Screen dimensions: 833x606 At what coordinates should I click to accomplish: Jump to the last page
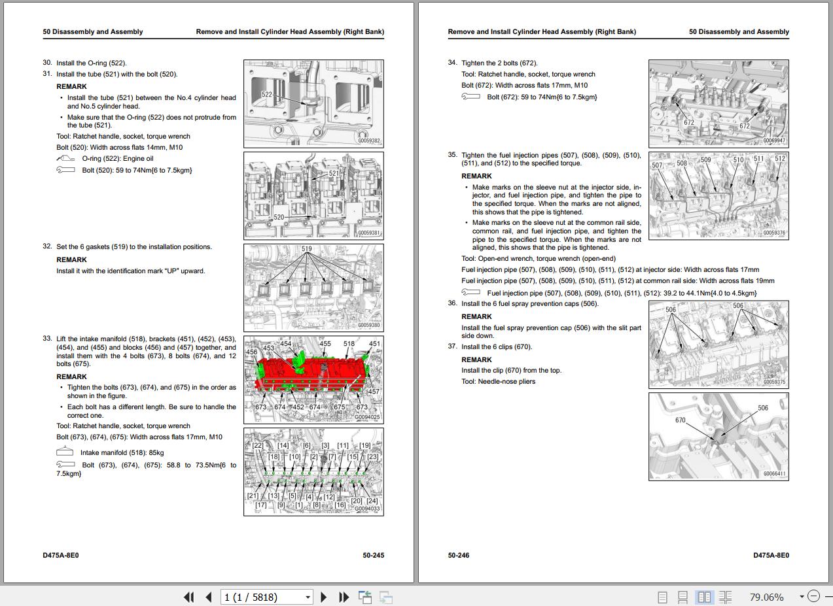pos(344,597)
